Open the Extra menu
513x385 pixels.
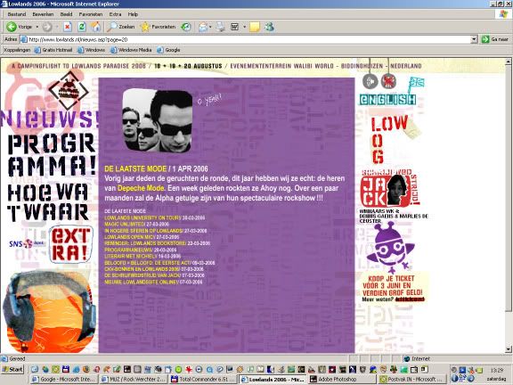click(x=115, y=14)
